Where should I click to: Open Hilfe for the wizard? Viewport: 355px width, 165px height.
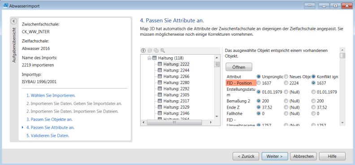(332, 156)
